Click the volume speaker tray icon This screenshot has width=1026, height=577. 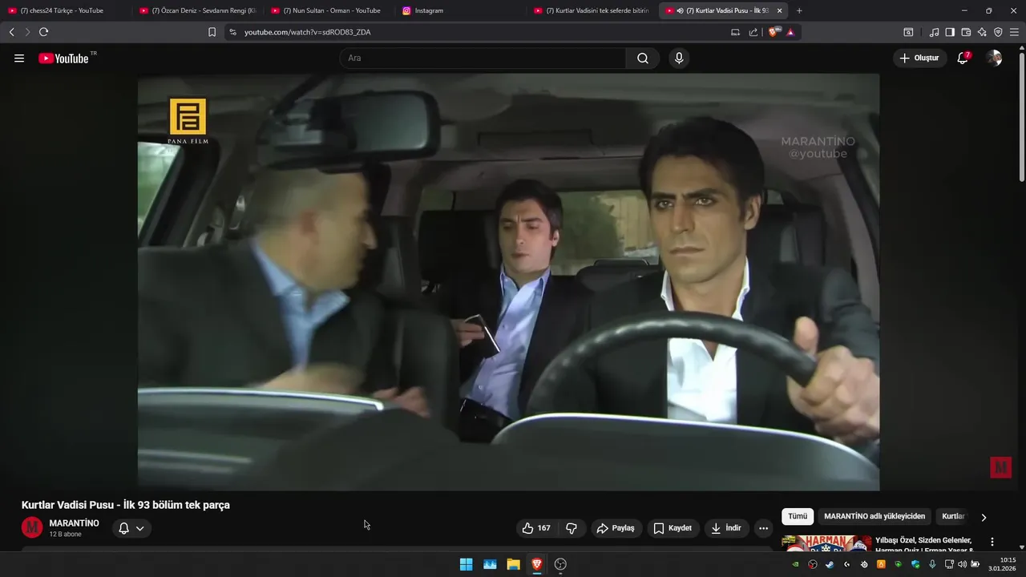(962, 564)
